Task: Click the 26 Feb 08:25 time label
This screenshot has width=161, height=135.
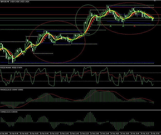Action: pyautogui.click(x=24, y=133)
